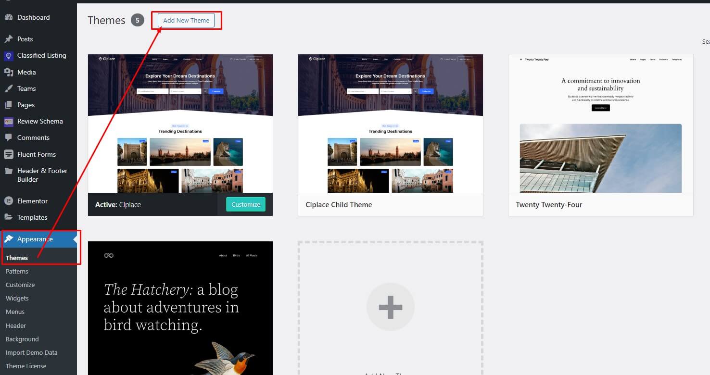Click the Media icon in sidebar
This screenshot has height=375, width=710.
pos(9,72)
